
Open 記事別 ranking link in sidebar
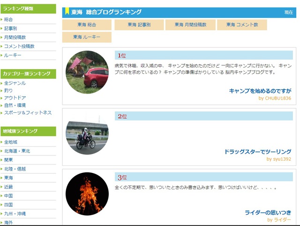(10, 28)
